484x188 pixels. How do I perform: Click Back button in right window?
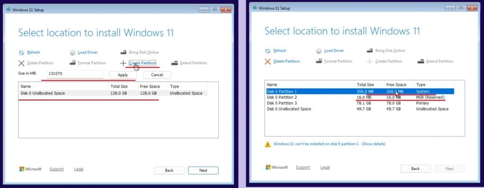click(x=415, y=169)
